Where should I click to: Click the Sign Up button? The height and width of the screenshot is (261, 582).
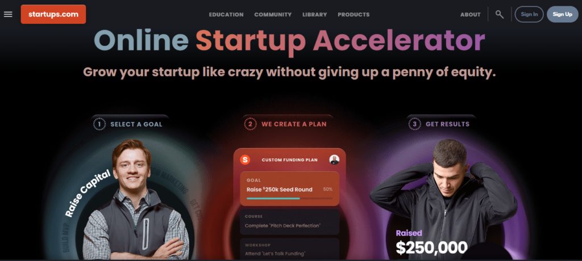pos(562,14)
